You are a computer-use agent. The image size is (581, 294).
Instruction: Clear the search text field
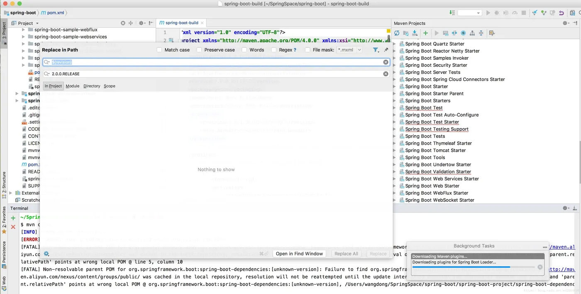pyautogui.click(x=386, y=62)
